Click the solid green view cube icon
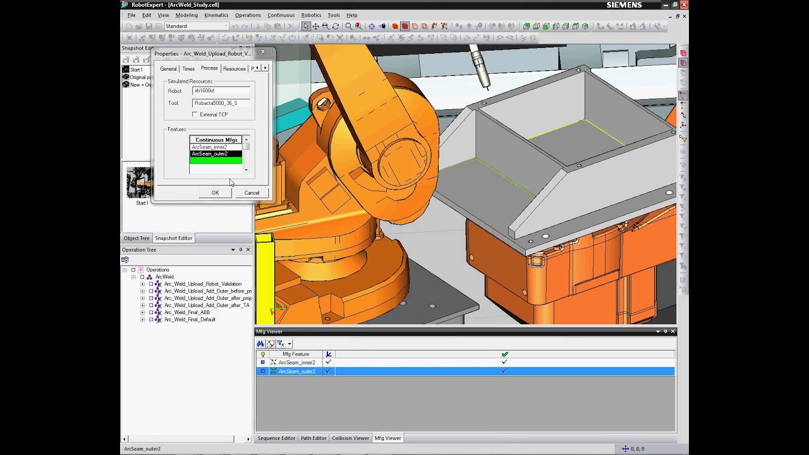 coord(546,26)
